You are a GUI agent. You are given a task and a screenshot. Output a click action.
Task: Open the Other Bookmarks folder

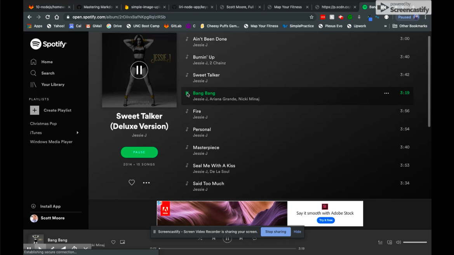(x=410, y=26)
